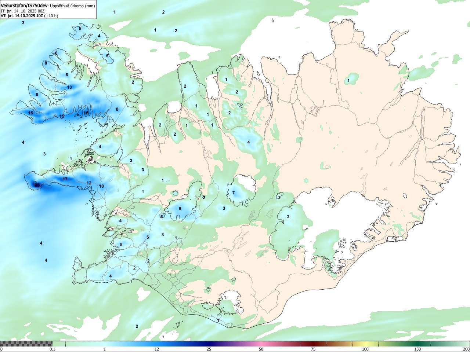This screenshot has width=470, height=352.
Task: Click the 0.1 tick on the color scale
Action: 53,349
